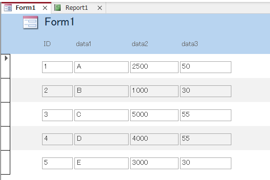Click the Form1 tab icon
The image size is (270, 180).
point(8,8)
